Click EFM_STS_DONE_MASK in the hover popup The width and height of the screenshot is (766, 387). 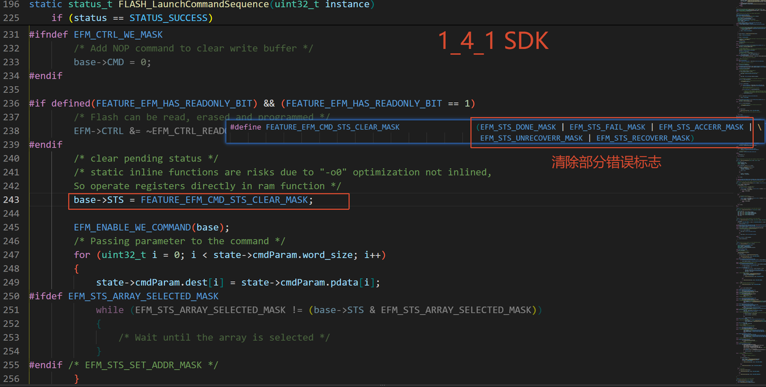tap(518, 127)
